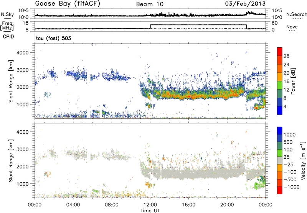
Task: Click the "16" label on Power colorbar
Action: (286, 82)
